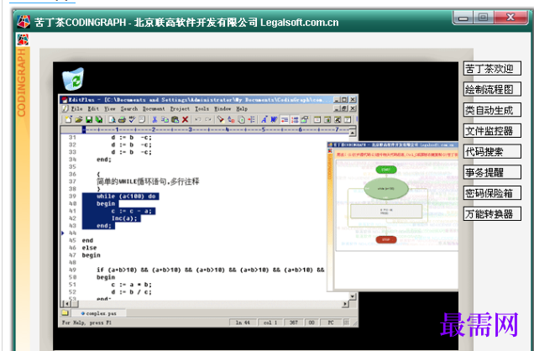Click the Open folder icon in EditPlus toolbar

click(79, 119)
